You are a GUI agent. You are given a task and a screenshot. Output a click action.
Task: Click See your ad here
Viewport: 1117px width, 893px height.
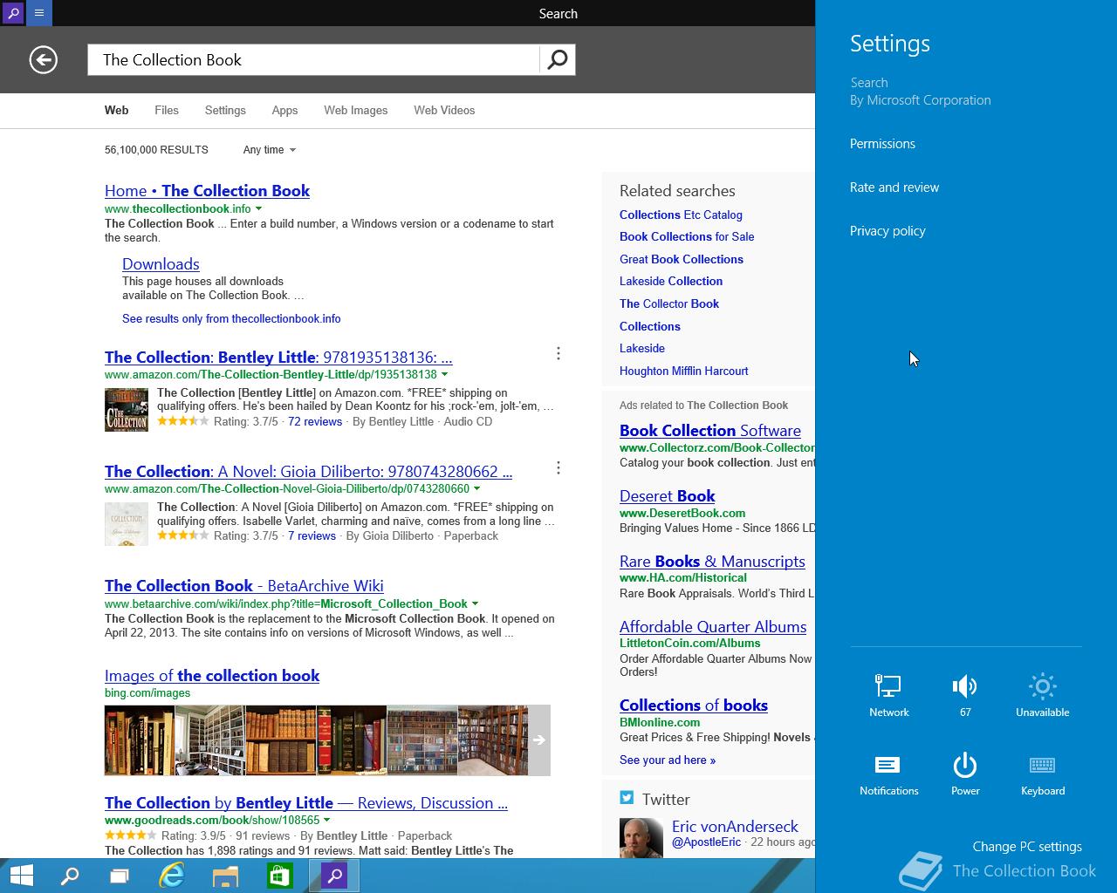(x=668, y=760)
